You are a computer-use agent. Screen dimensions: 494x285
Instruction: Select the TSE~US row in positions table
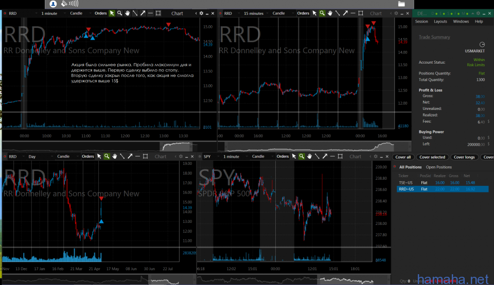443,182
